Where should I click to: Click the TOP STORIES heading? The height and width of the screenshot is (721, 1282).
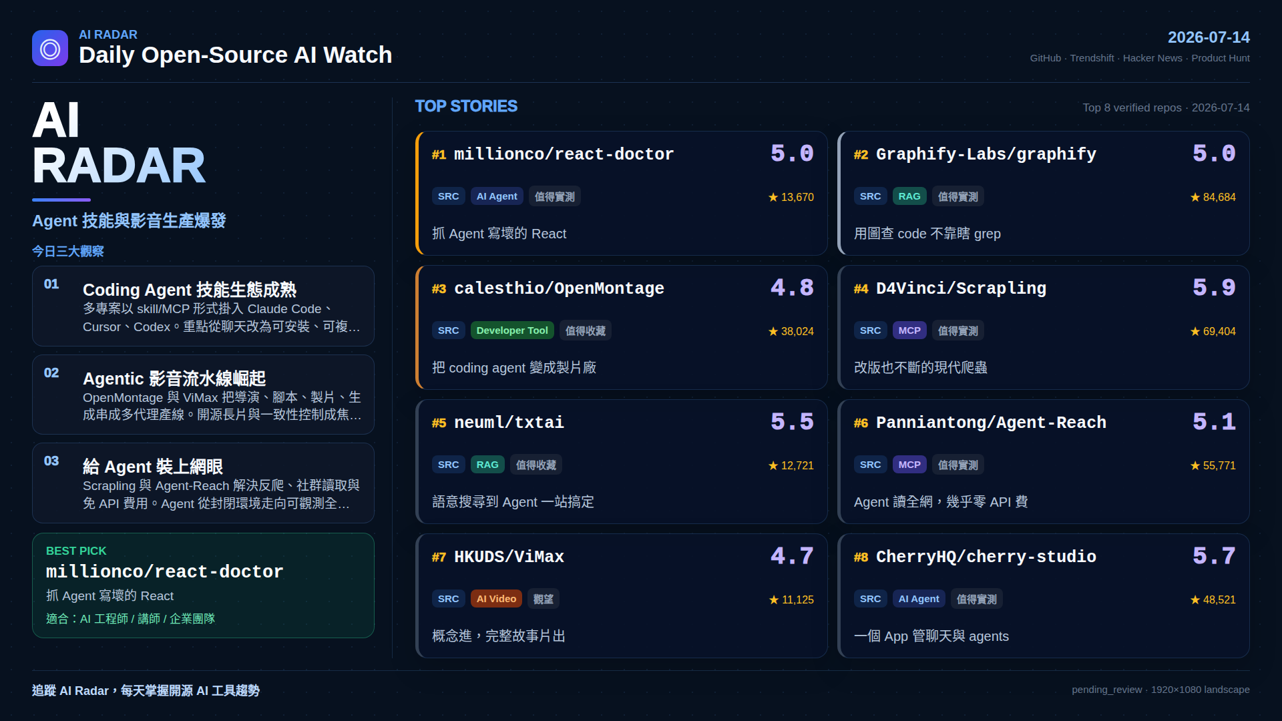pyautogui.click(x=466, y=106)
